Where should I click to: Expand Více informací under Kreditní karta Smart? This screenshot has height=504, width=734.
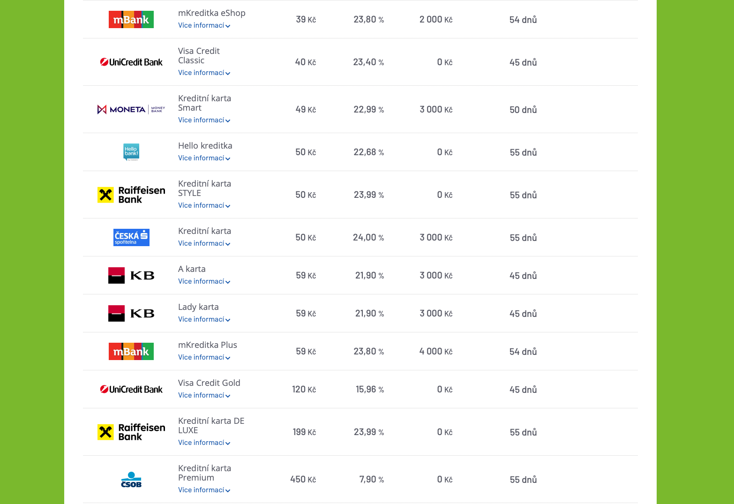pos(204,120)
